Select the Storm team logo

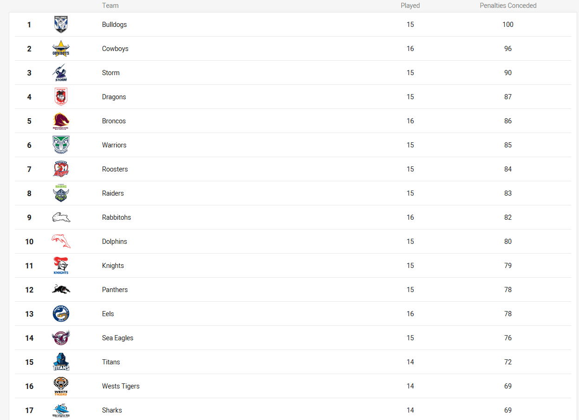coord(61,73)
